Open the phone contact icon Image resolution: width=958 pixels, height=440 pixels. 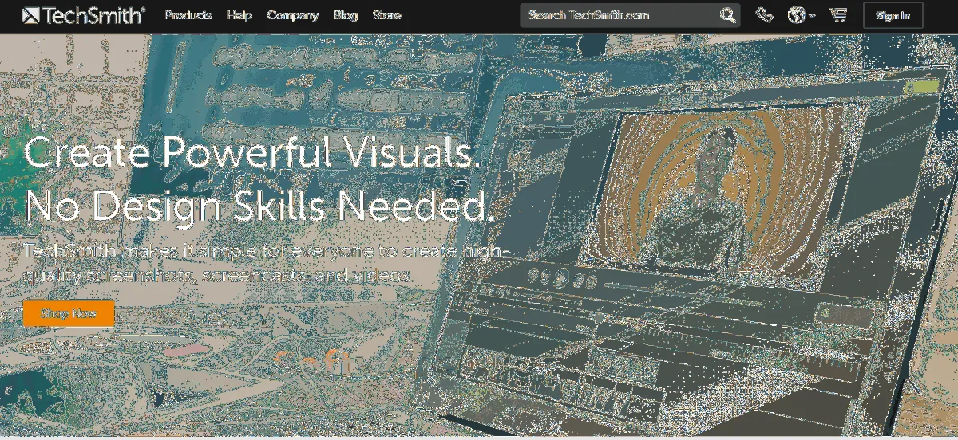[764, 15]
